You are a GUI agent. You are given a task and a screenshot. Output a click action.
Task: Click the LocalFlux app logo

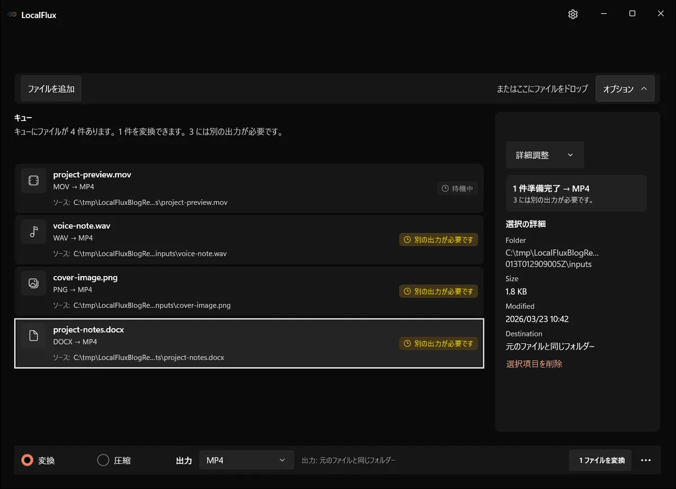[x=12, y=15]
